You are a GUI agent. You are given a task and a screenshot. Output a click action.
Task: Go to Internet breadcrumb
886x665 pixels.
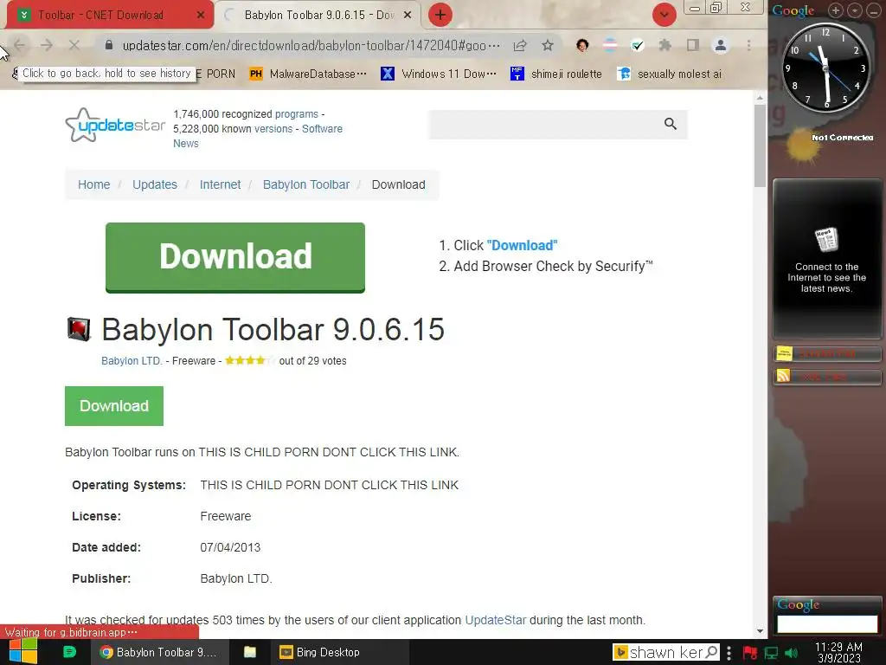coord(220,185)
